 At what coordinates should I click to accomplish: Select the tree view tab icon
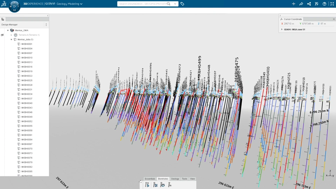(x=3, y=19)
